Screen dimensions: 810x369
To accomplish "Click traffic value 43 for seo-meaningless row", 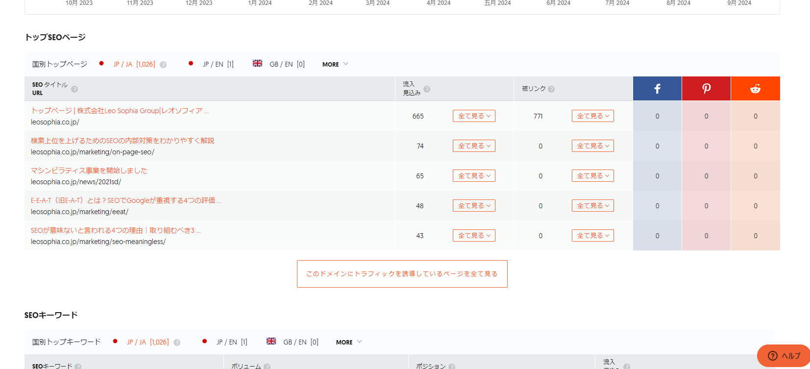I will click(420, 236).
